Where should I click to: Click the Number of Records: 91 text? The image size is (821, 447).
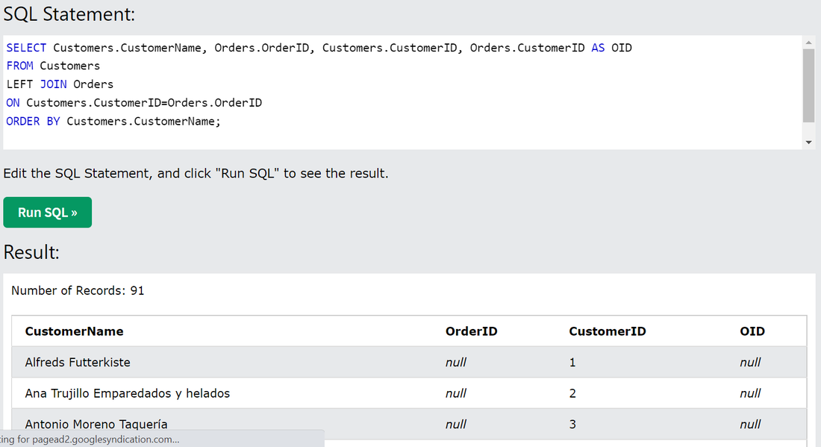coord(78,291)
